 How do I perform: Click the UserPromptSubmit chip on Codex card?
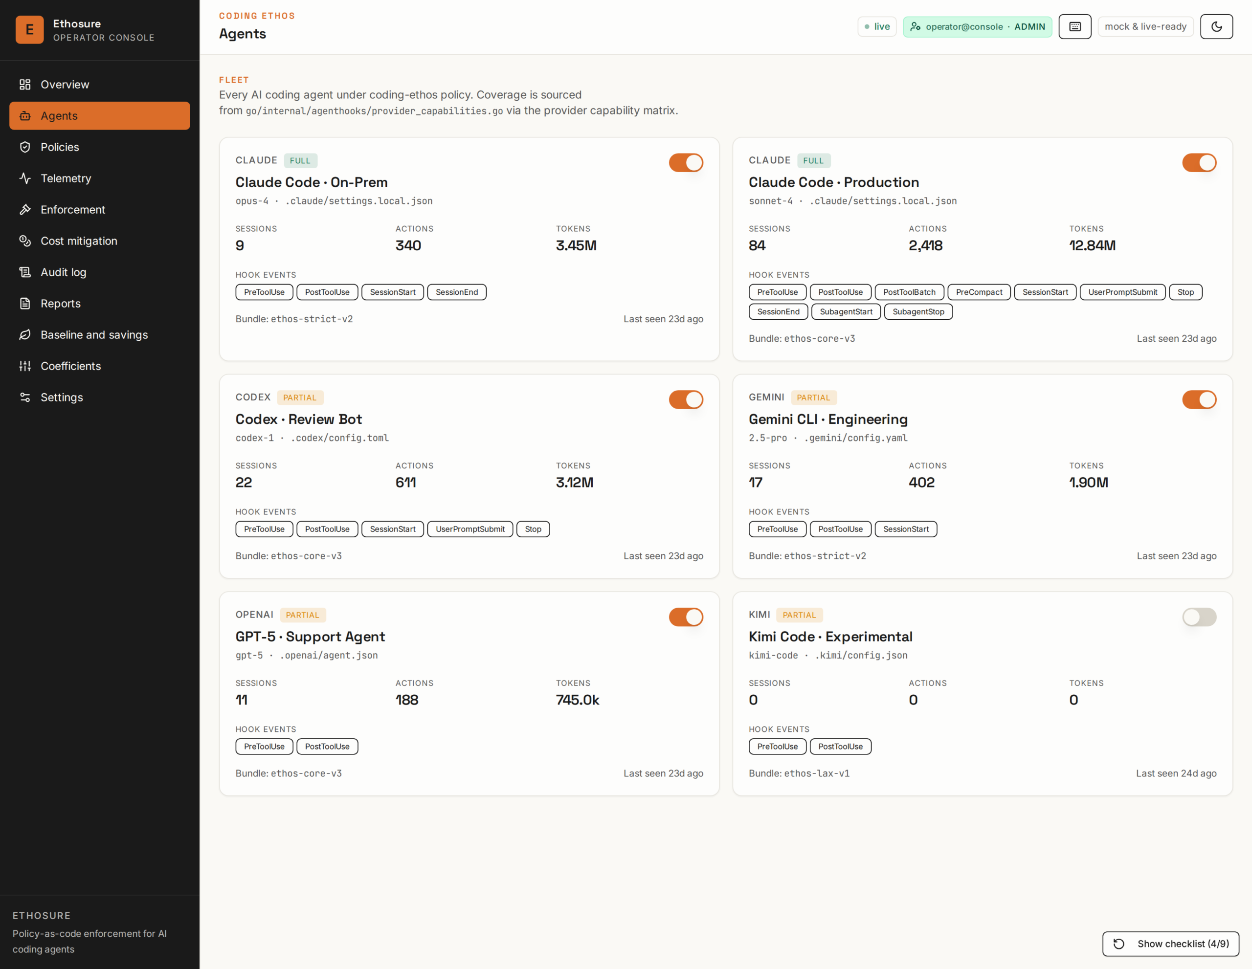coord(469,529)
